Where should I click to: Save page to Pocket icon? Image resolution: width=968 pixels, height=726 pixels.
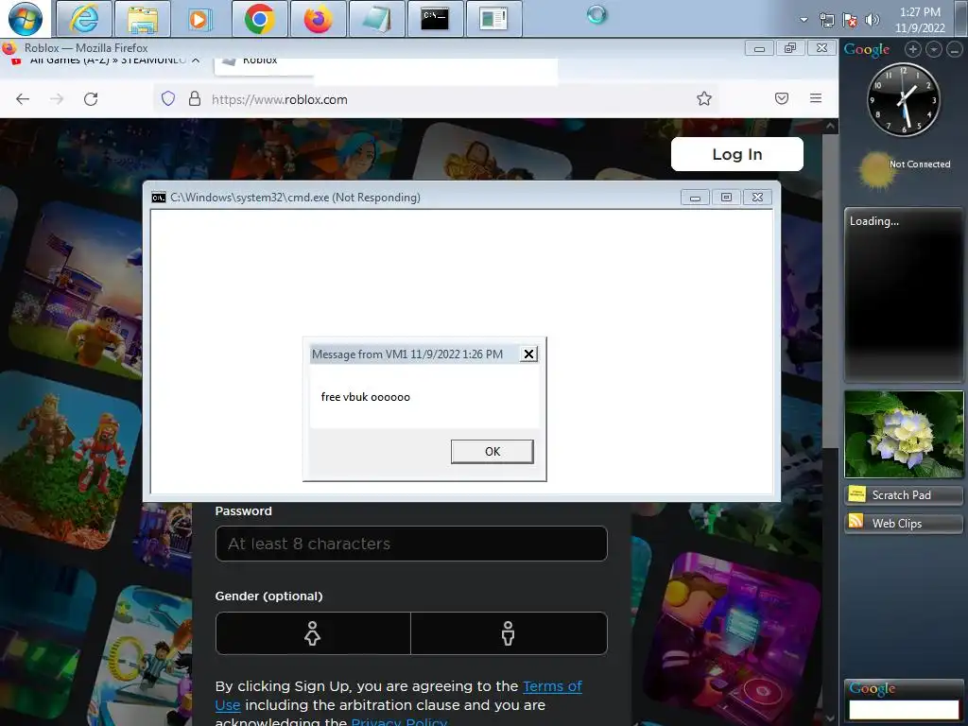click(782, 98)
